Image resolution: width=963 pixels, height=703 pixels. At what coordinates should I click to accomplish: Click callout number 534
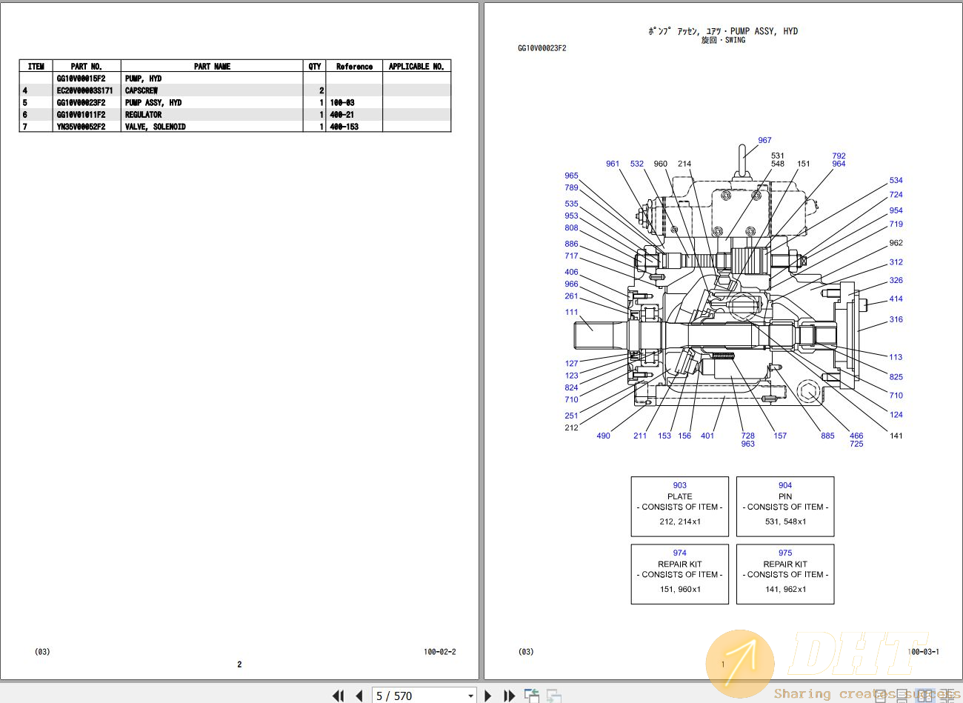tap(896, 180)
